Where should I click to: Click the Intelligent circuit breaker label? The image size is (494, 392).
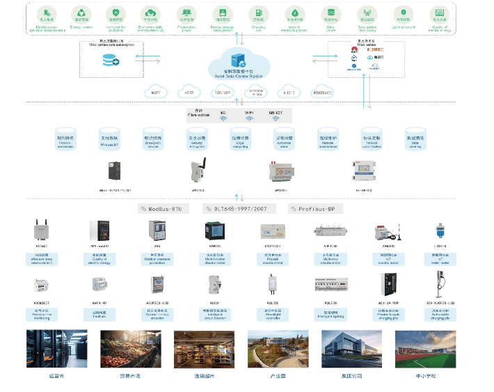tap(215, 315)
